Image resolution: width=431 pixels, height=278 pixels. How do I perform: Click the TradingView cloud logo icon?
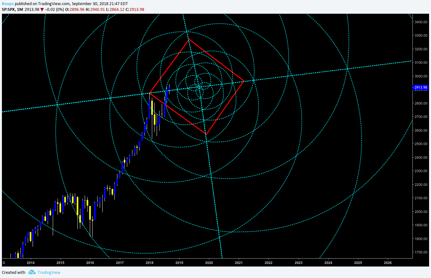(32, 272)
